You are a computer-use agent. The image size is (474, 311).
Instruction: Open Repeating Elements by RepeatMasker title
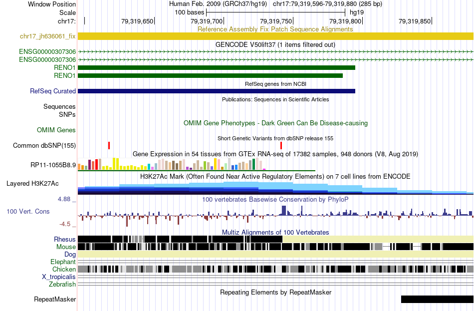(275, 293)
